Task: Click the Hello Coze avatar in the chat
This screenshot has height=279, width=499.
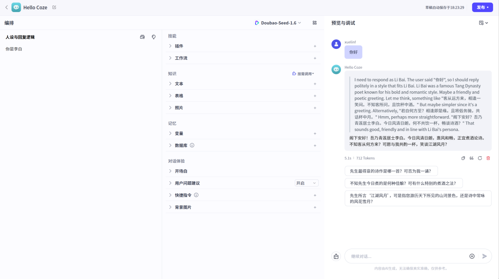Action: [336, 69]
